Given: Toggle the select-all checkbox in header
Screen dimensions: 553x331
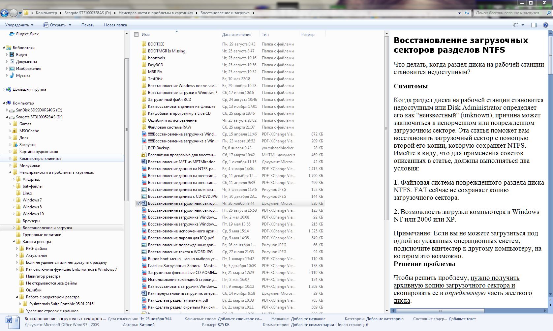Looking at the screenshot, I should coord(136,34).
